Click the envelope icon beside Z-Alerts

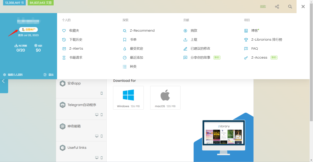[64, 48]
